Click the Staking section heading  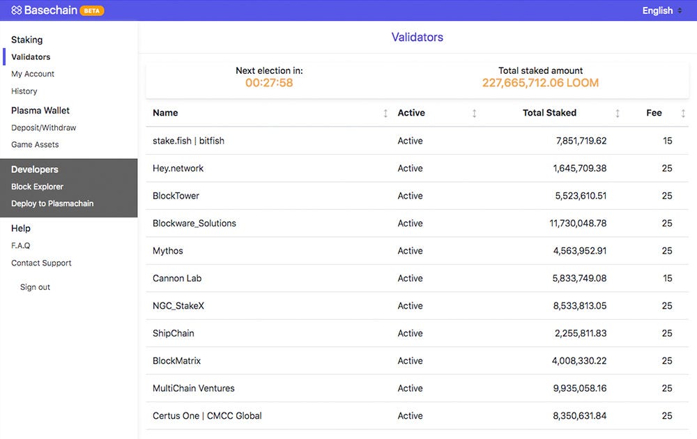pos(26,40)
